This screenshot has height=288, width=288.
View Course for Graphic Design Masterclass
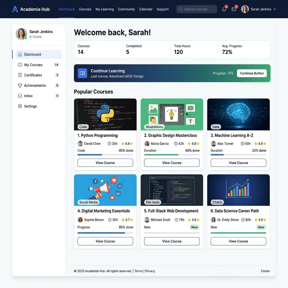(x=172, y=163)
